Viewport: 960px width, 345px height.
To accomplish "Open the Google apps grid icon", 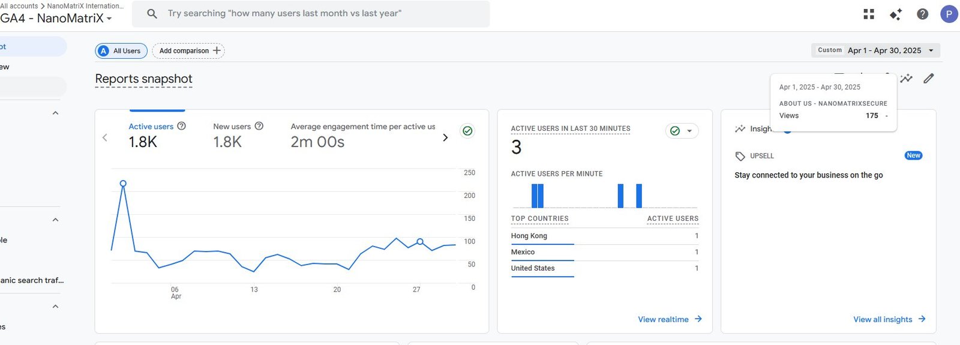I will point(868,14).
